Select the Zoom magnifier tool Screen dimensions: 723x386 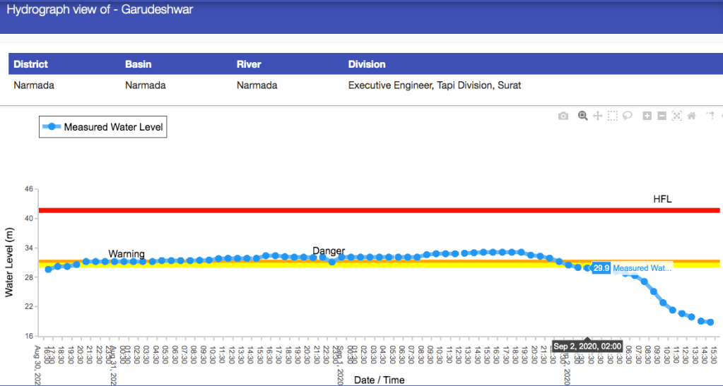click(583, 116)
